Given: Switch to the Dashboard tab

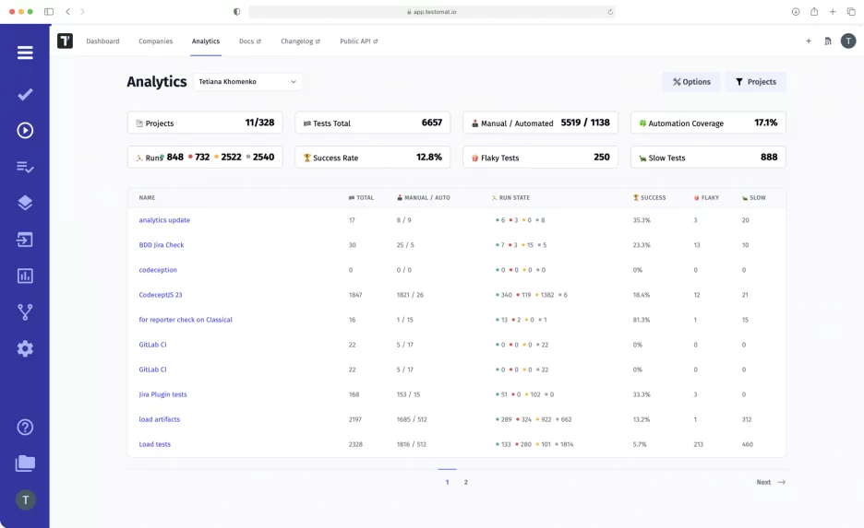Looking at the screenshot, I should [x=102, y=41].
